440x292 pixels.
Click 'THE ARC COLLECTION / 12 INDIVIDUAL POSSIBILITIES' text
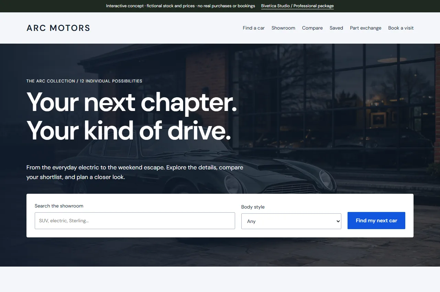[84, 81]
